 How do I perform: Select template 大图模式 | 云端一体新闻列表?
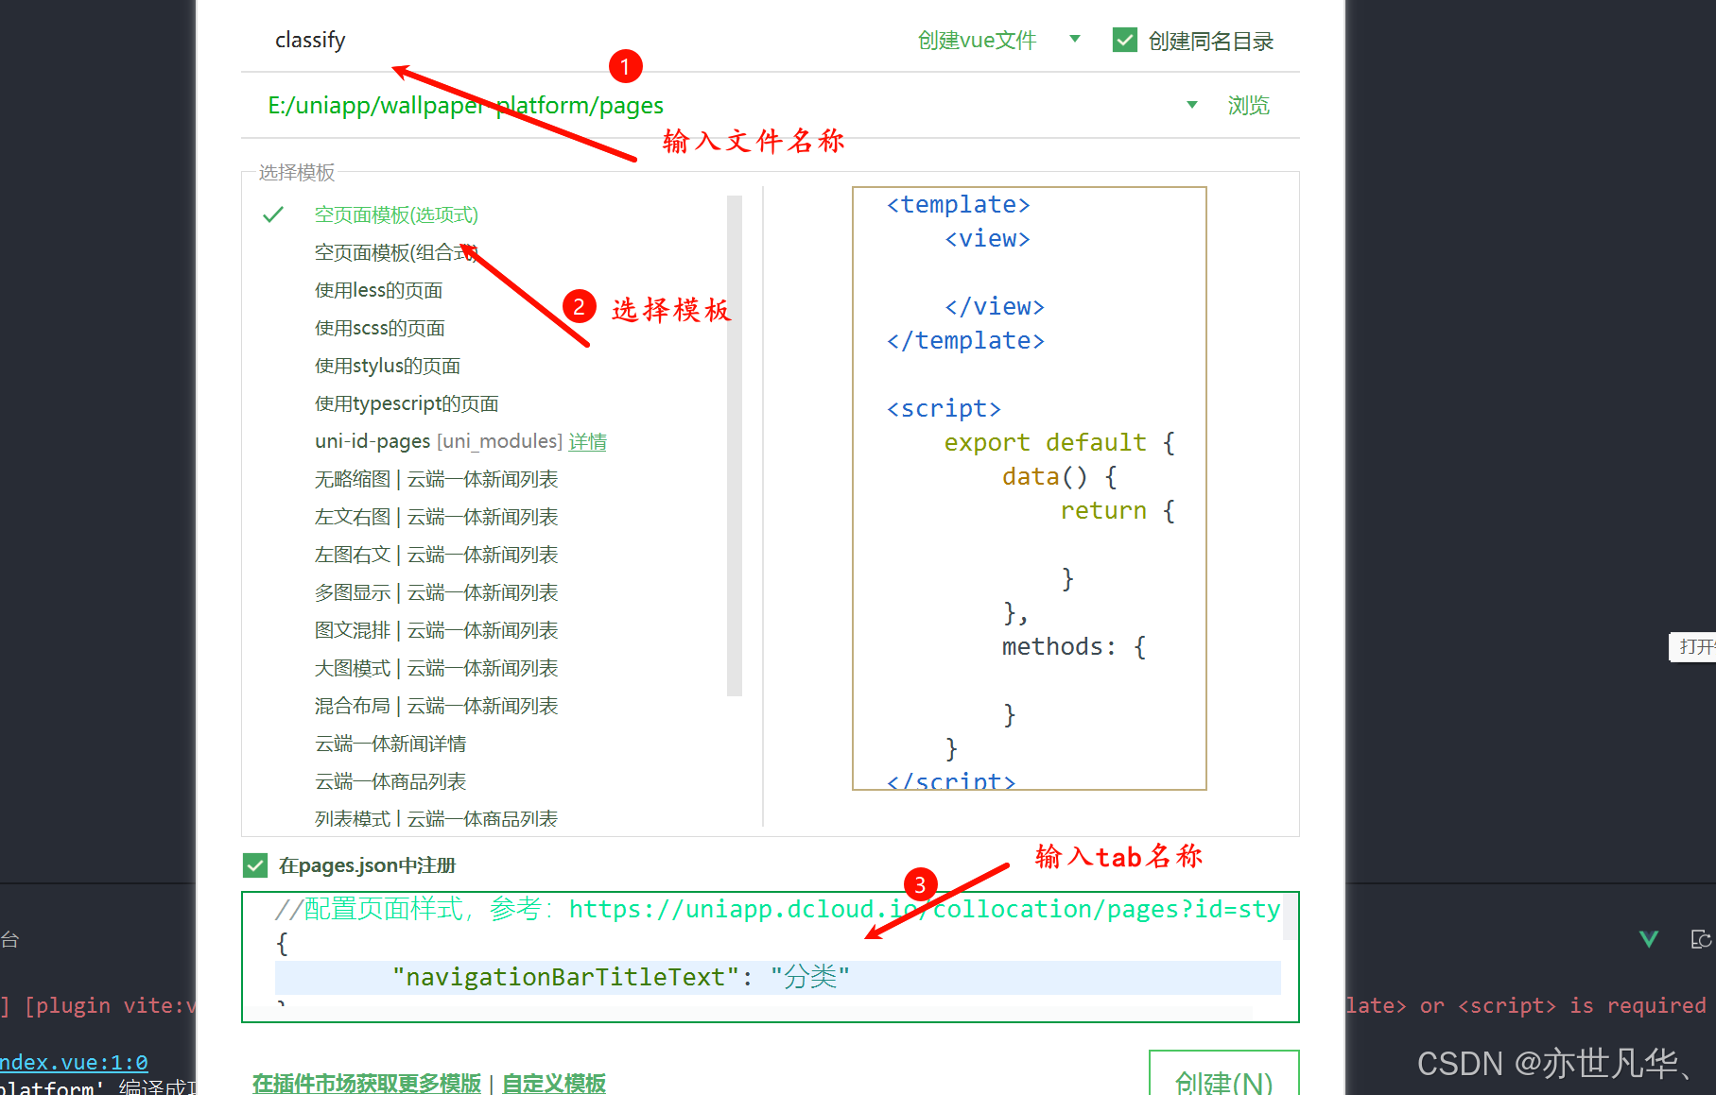pyautogui.click(x=436, y=668)
